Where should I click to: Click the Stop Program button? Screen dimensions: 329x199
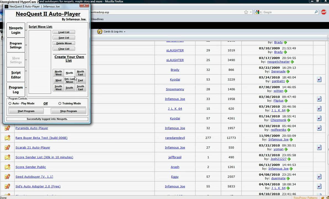68,111
